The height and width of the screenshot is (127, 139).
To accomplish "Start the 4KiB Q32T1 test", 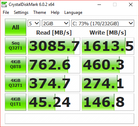I will point(16,83).
